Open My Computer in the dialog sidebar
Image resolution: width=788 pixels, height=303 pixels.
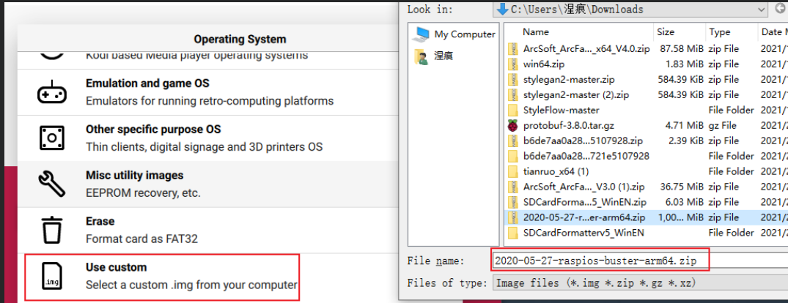[x=454, y=34]
